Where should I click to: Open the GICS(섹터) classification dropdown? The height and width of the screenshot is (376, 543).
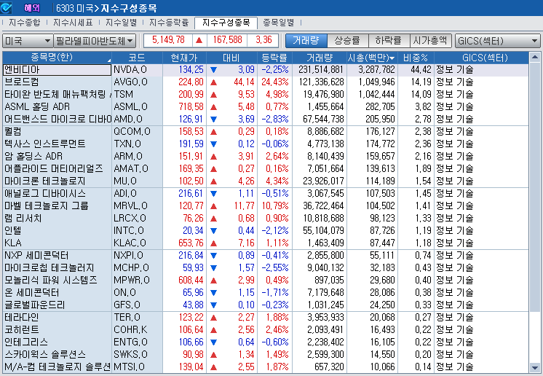click(x=498, y=41)
